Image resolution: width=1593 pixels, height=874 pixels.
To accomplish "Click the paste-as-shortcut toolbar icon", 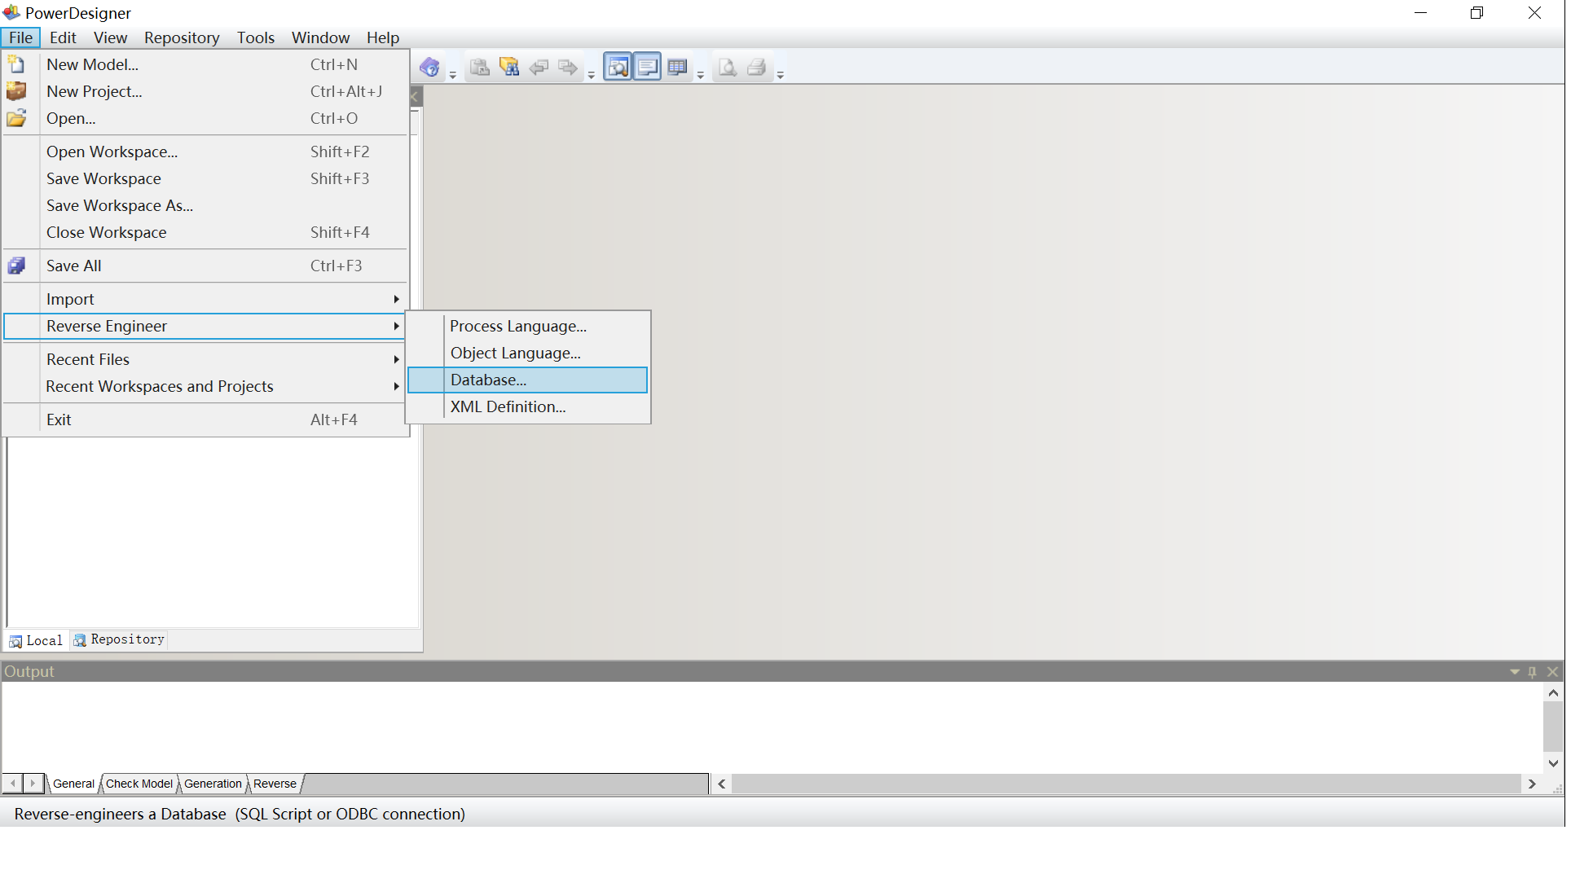I will [480, 67].
